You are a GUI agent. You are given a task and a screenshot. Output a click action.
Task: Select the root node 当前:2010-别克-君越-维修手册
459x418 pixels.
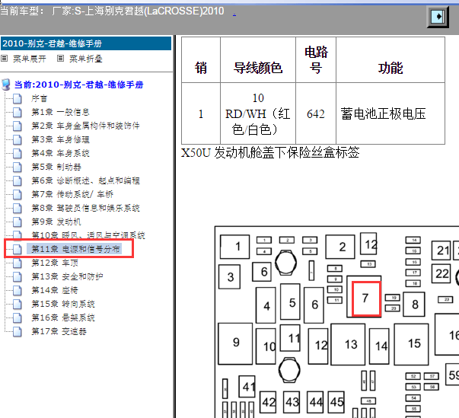tap(78, 85)
